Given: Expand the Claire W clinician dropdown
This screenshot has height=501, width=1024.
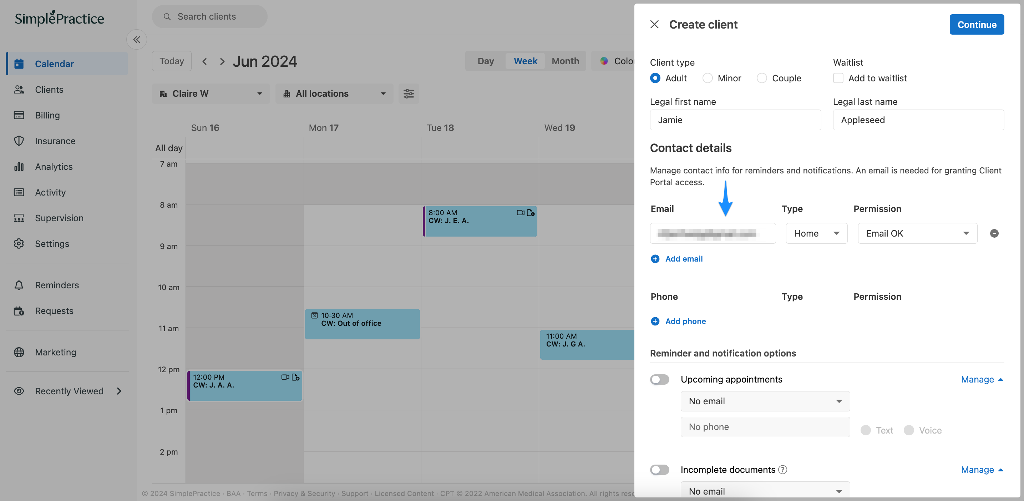Looking at the screenshot, I should click(x=211, y=94).
